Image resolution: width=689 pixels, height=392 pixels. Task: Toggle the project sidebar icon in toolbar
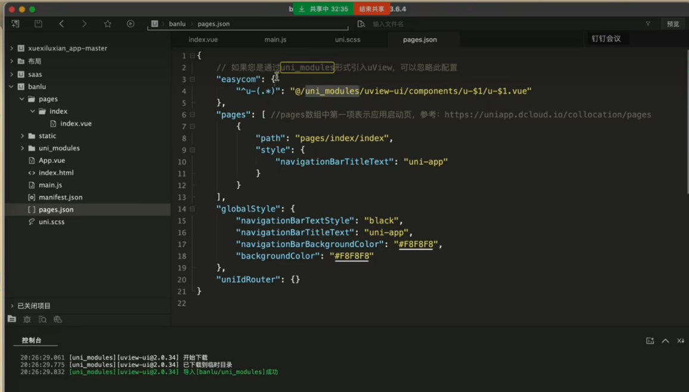[15, 24]
